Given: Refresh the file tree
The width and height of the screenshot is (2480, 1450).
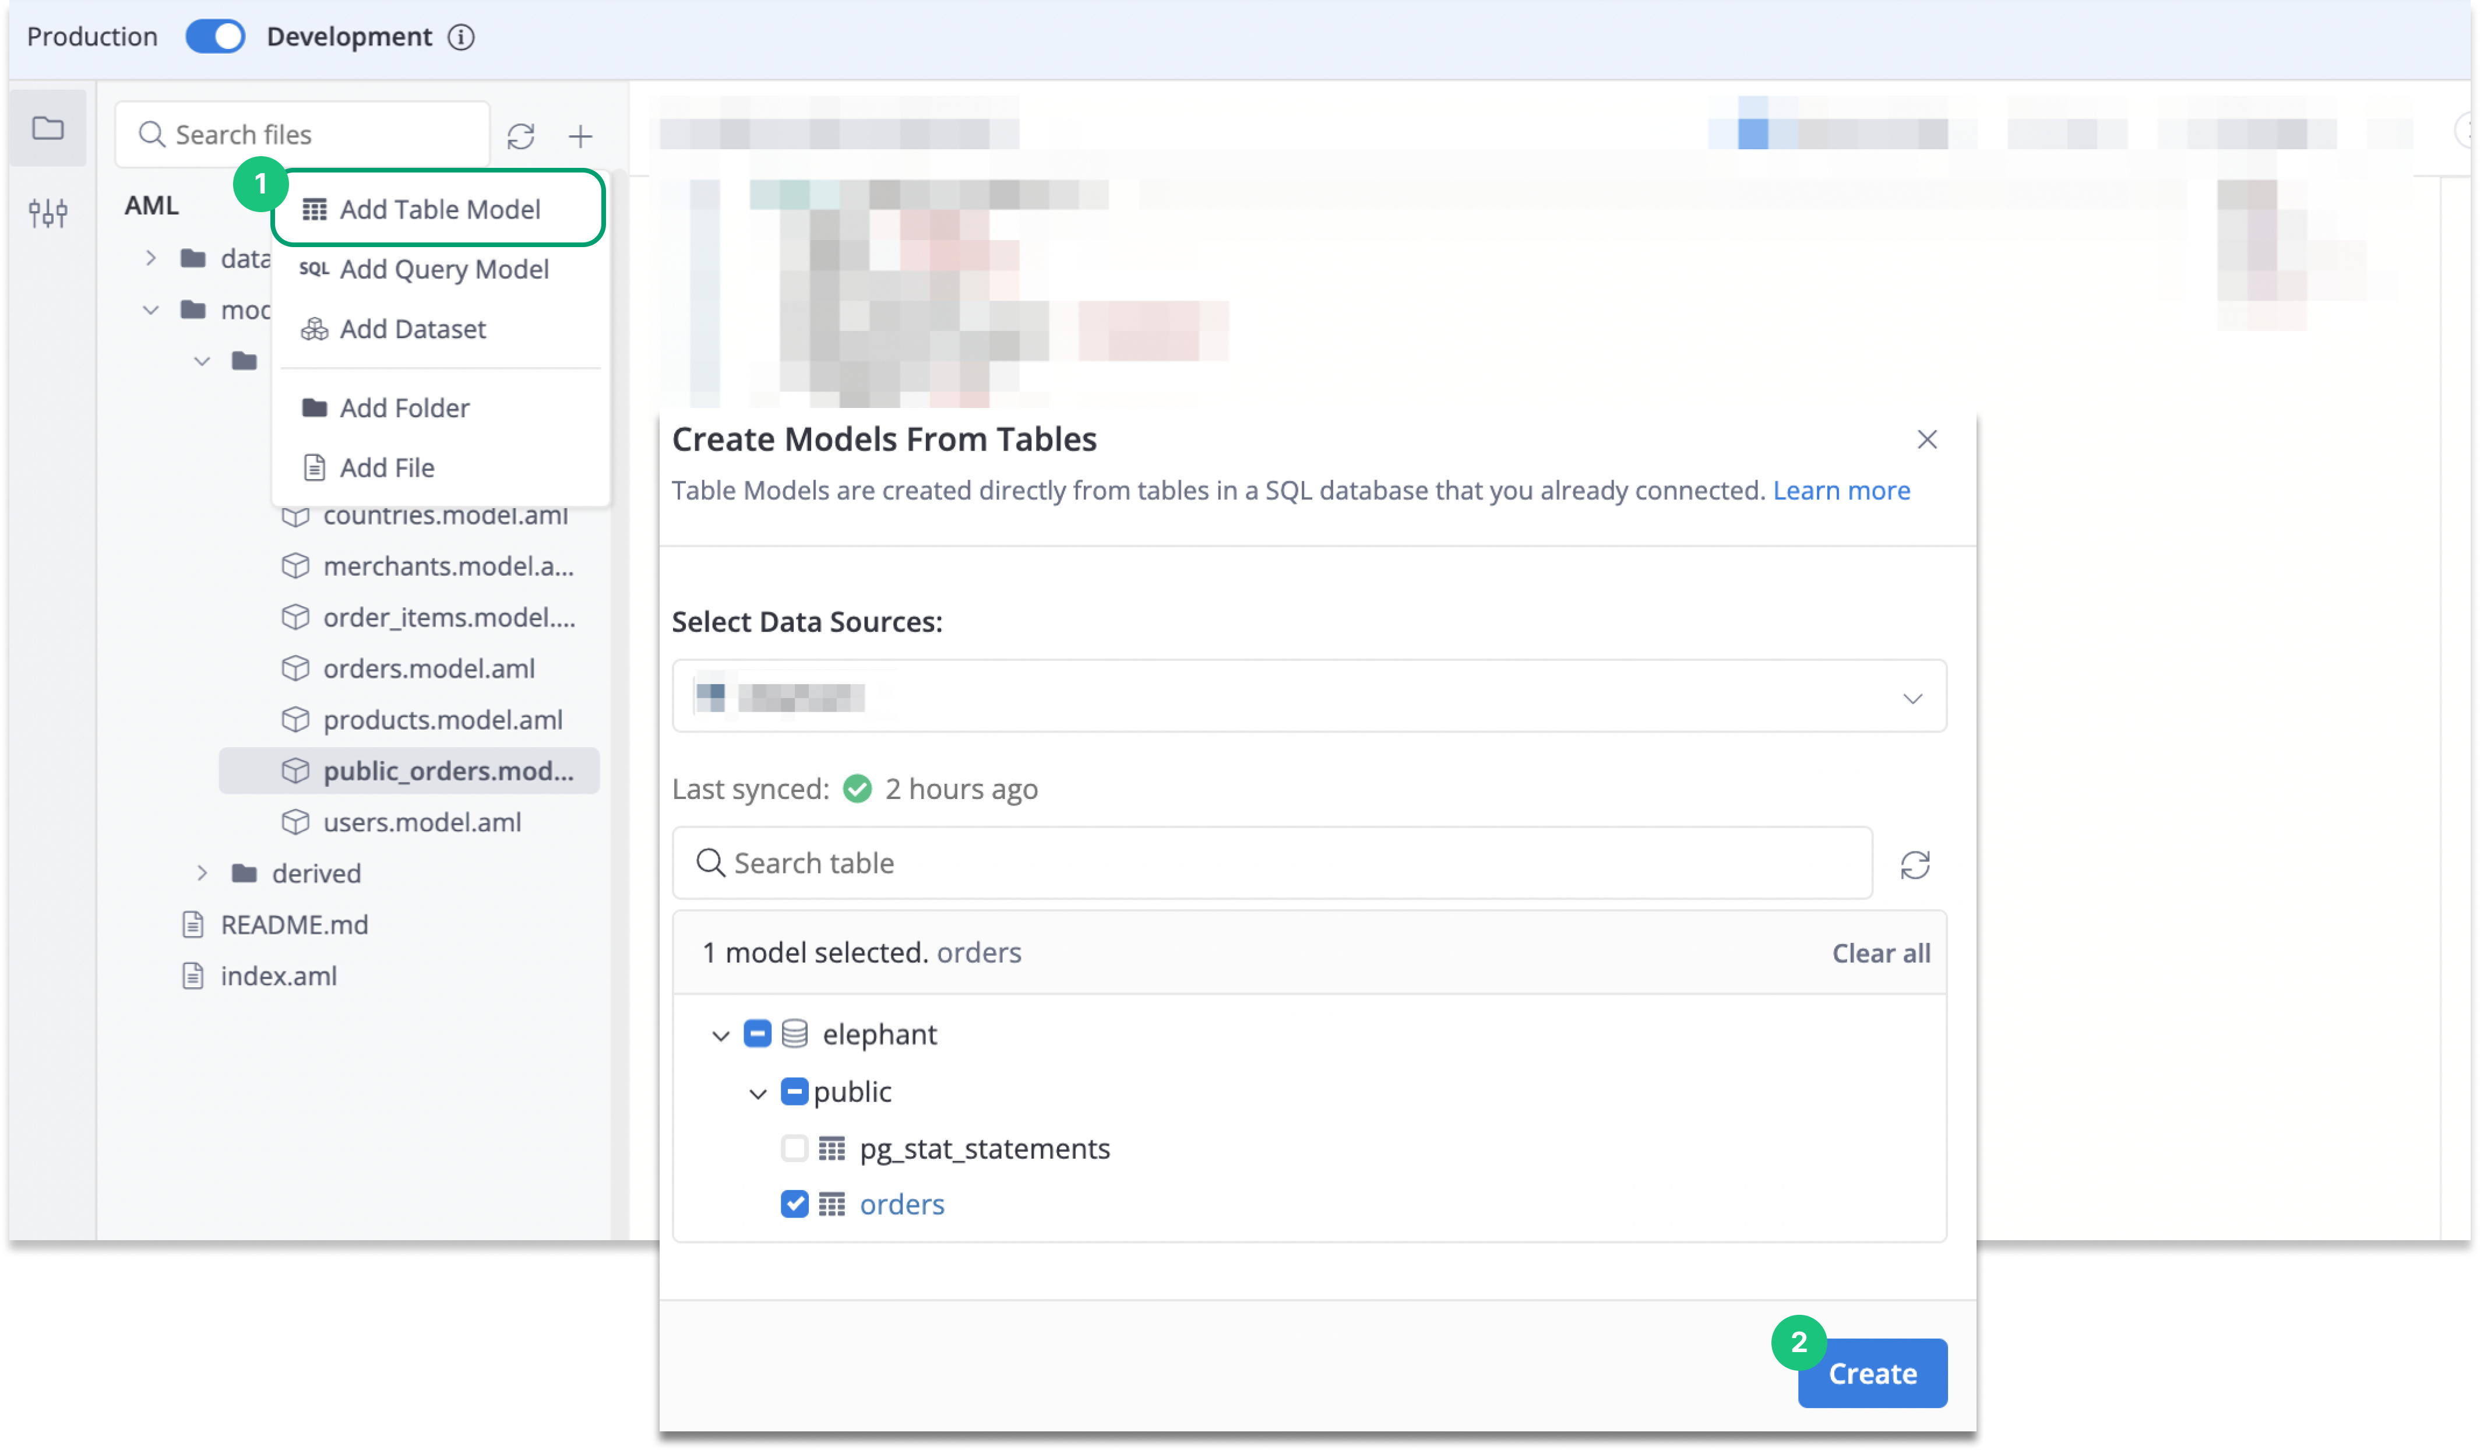Looking at the screenshot, I should [522, 136].
